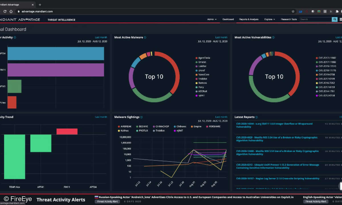This screenshot has height=205, width=342.
Task: Toggle AgentTesla in malware legend
Action: pos(203,58)
